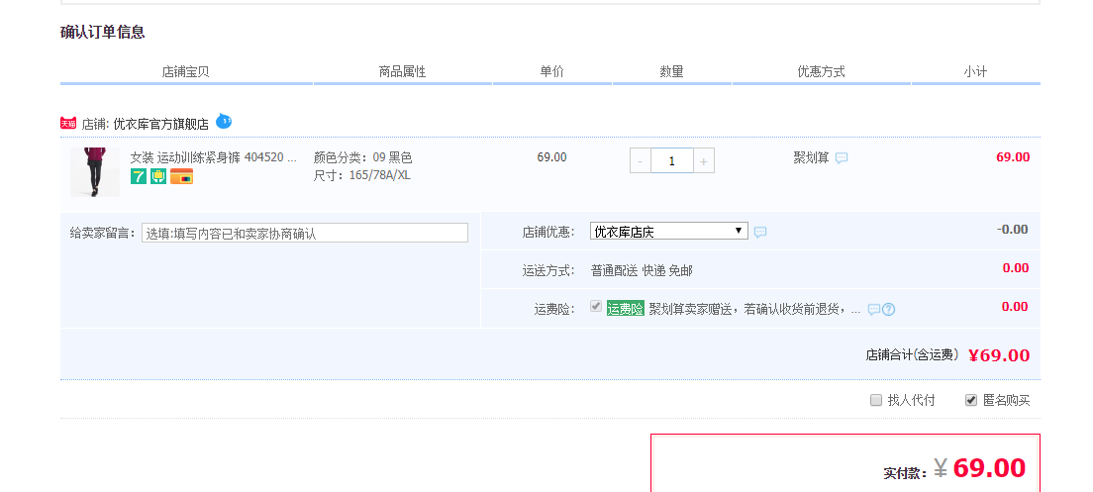
Task: Uncheck the 匿名购买 checkbox
Action: click(971, 400)
